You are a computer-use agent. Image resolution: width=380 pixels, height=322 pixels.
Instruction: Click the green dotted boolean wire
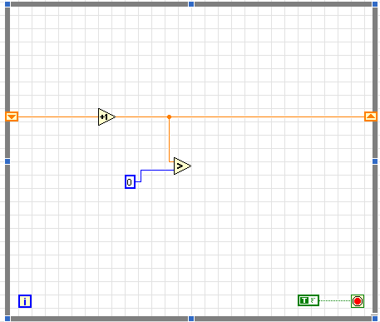335,300
